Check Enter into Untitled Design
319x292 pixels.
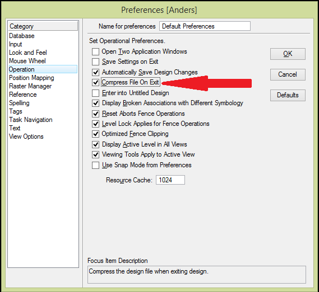pos(95,93)
